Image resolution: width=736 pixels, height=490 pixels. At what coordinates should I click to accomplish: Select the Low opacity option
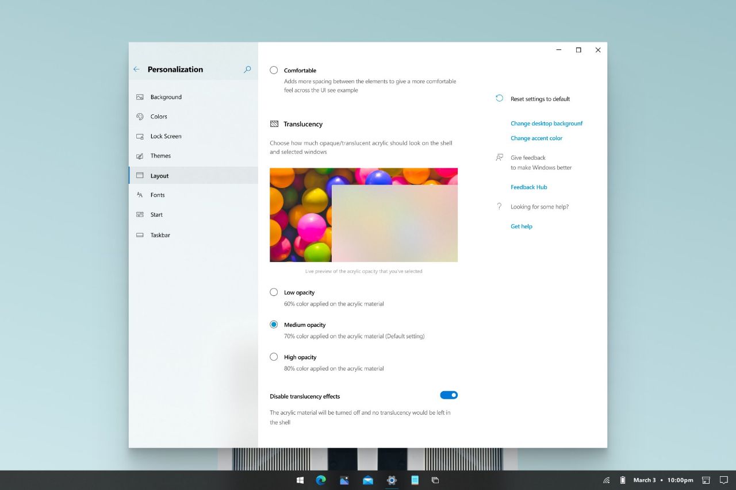pos(274,292)
